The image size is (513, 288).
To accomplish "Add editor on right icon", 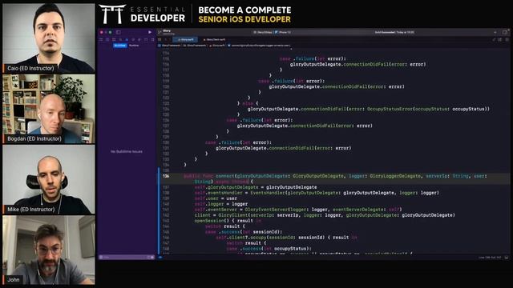I will pos(507,39).
